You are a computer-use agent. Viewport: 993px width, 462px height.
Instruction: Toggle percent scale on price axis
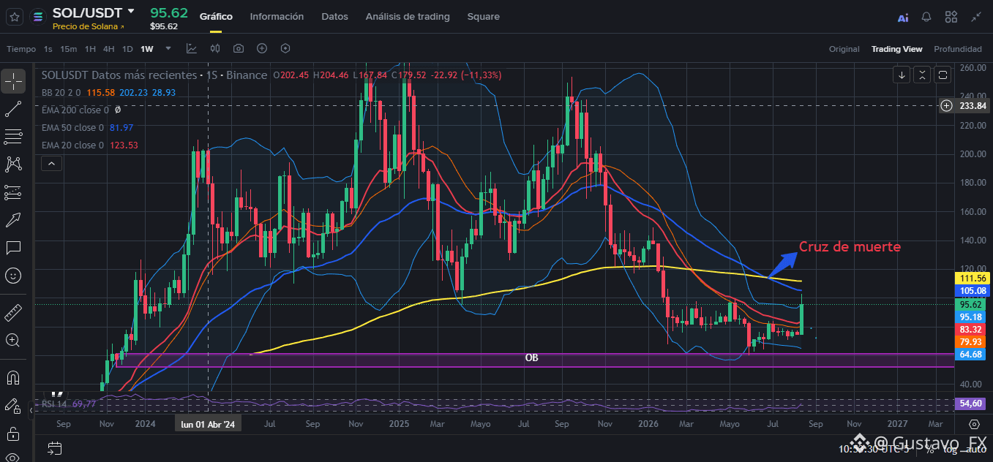tap(931, 447)
